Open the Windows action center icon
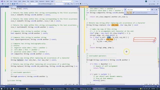Image resolution: width=160 pixels, height=90 pixels. click(157, 89)
